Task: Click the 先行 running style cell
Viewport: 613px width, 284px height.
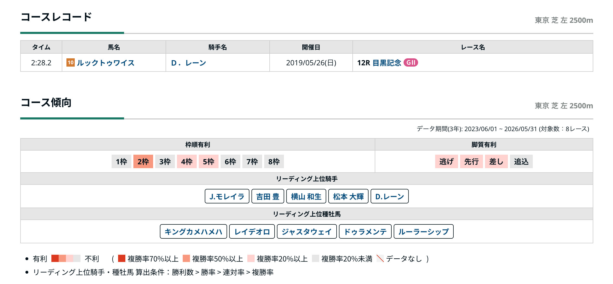Action: click(472, 161)
